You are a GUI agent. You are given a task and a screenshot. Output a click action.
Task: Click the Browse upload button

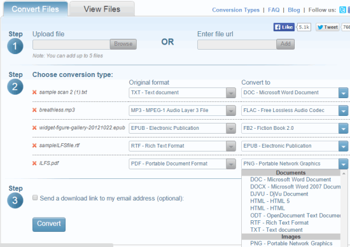123,44
